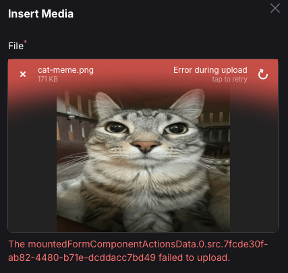This screenshot has width=288, height=273.
Task: Click the 171 KB file size label
Action: tap(48, 79)
